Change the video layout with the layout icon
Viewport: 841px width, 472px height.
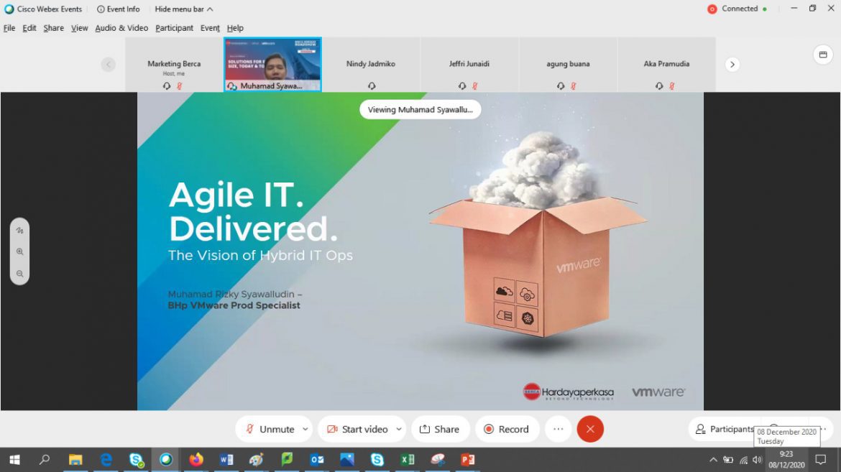[x=823, y=54]
